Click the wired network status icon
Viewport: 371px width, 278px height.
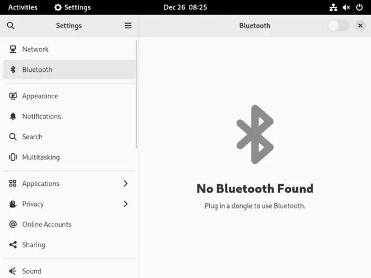333,7
